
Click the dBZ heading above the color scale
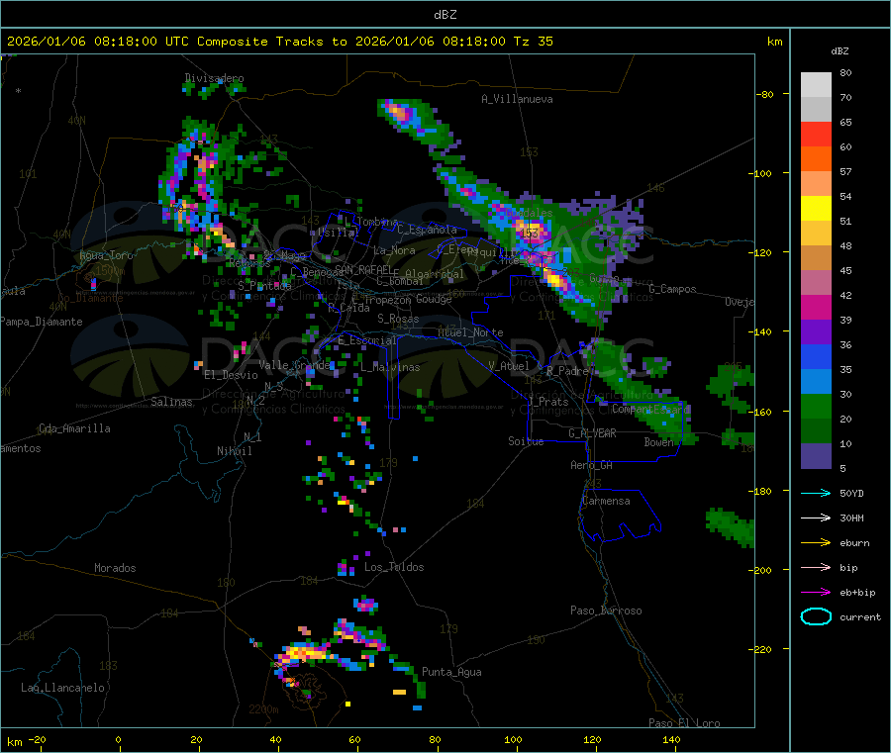coord(840,51)
